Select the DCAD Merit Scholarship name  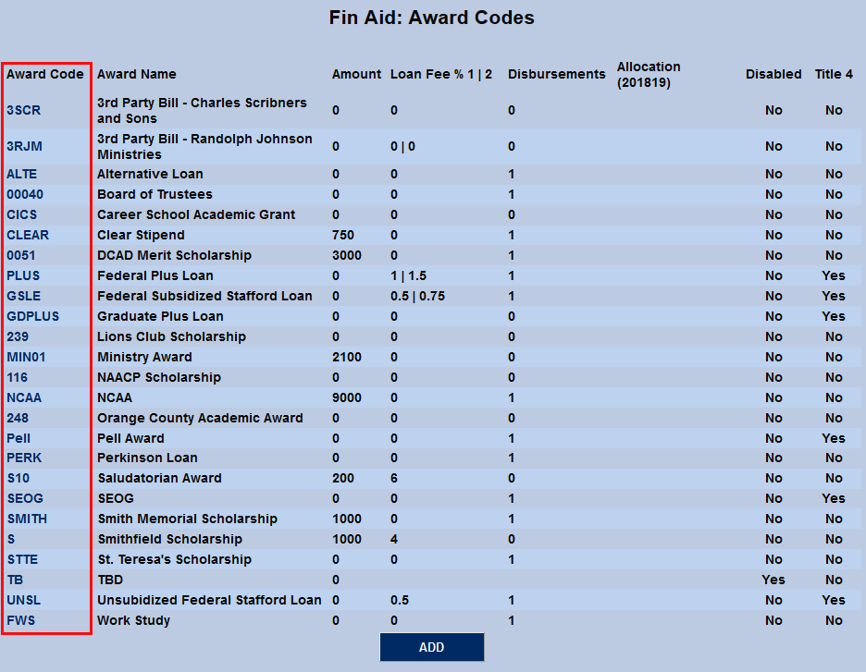(x=174, y=255)
